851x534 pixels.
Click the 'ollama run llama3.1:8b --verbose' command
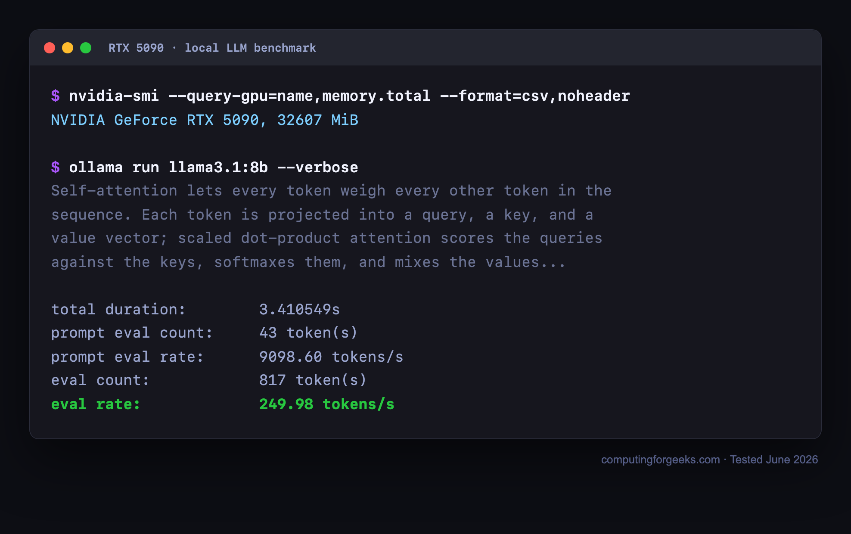pos(214,167)
